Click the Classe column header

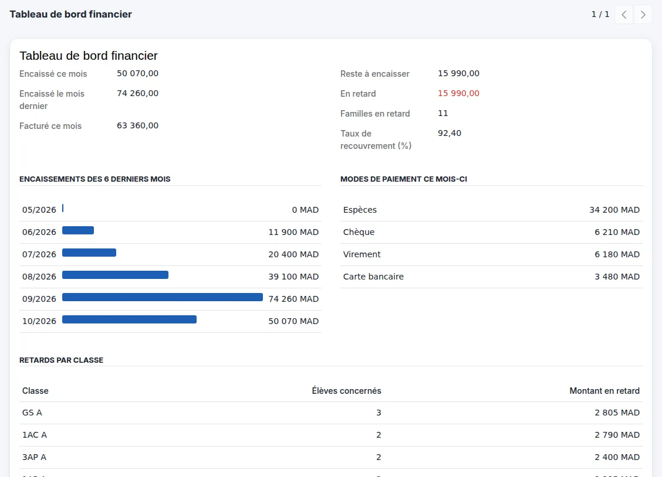click(35, 391)
